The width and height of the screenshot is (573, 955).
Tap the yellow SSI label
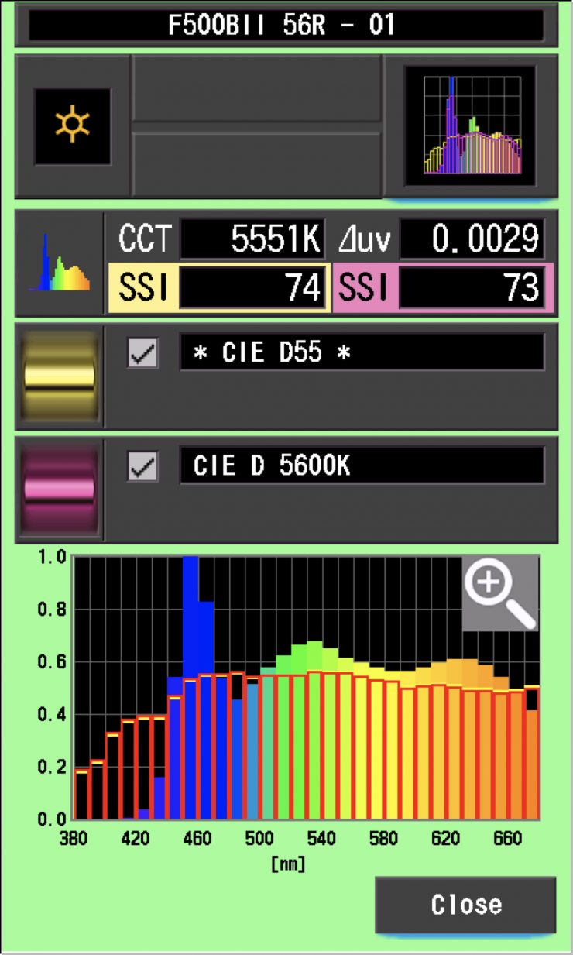[142, 288]
